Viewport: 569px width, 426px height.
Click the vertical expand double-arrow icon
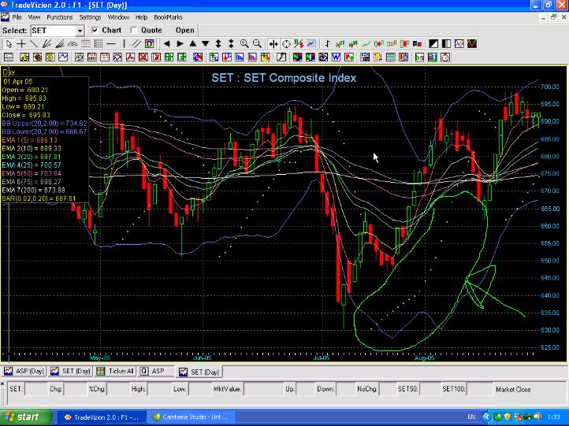point(218,44)
